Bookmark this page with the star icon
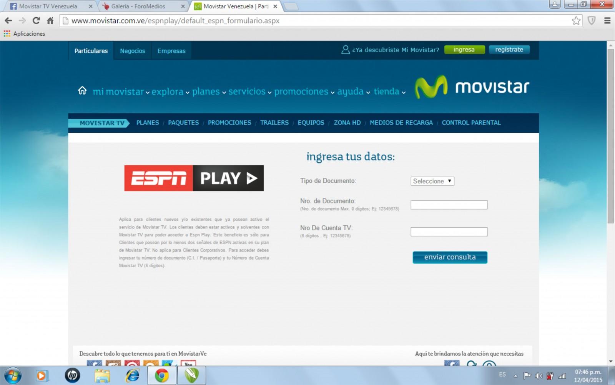Viewport: 615px width, 385px height. pos(576,21)
